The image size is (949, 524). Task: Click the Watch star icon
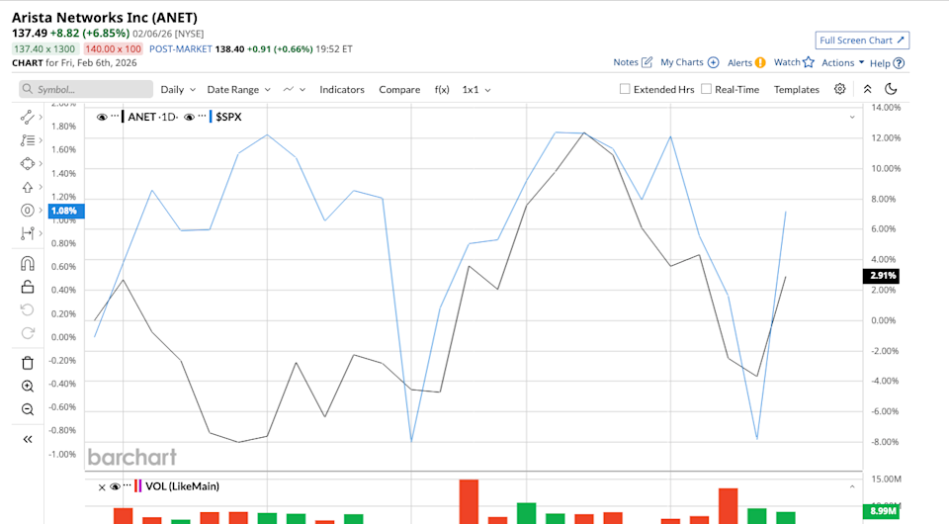(x=809, y=62)
